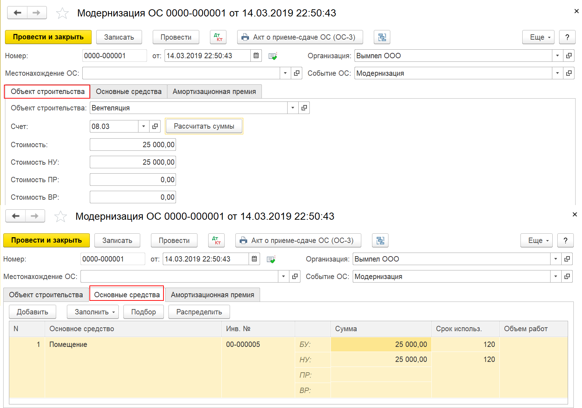The width and height of the screenshot is (582, 408).
Task: Click the star favorite icon in the upper window
Action: 63,13
